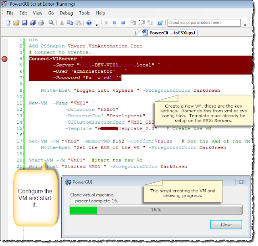This screenshot has width=258, height=246.
Task: Open the Find magnifier tool
Action: click(51, 23)
